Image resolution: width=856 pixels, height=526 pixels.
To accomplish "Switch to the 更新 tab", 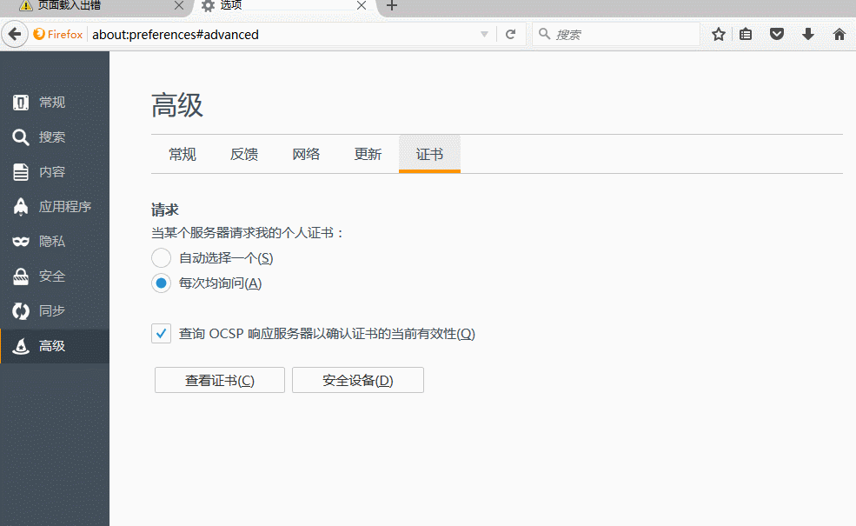I will (368, 153).
